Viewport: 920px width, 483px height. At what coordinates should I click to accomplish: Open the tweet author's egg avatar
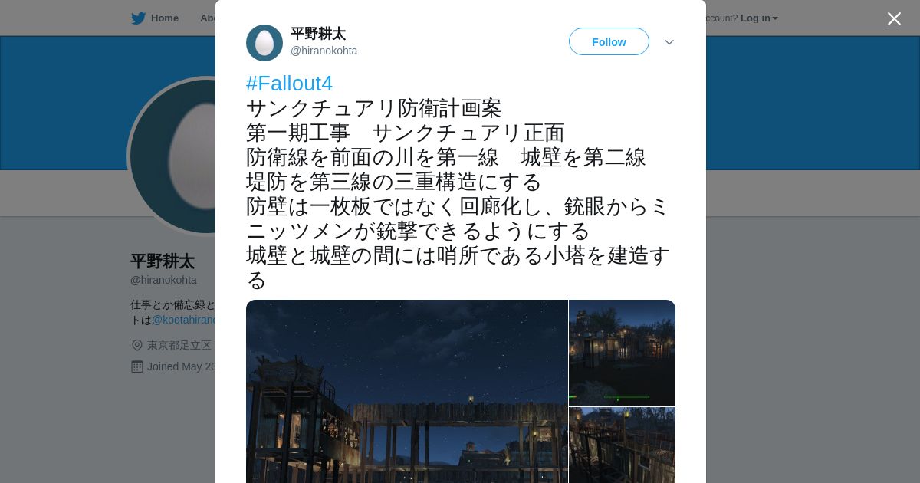[x=264, y=43]
